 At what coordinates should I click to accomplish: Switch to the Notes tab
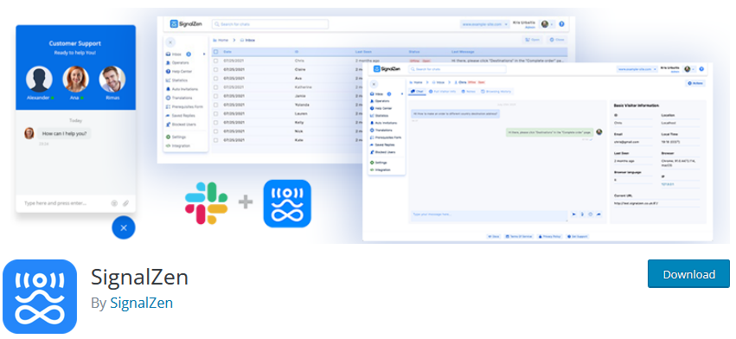pos(469,92)
